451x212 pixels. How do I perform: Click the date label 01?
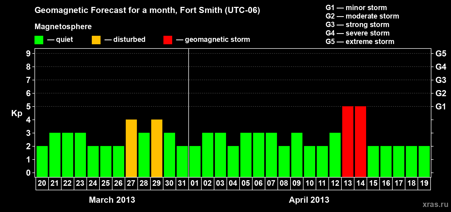(x=195, y=183)
